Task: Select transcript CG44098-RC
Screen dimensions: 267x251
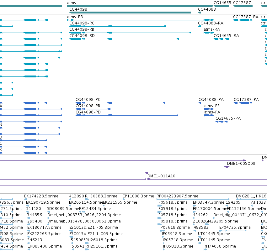Action: click(82, 23)
